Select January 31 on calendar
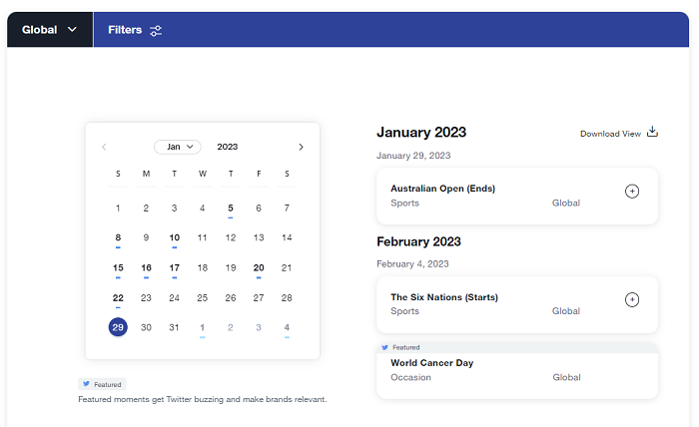The height and width of the screenshot is (427, 699). 175,327
